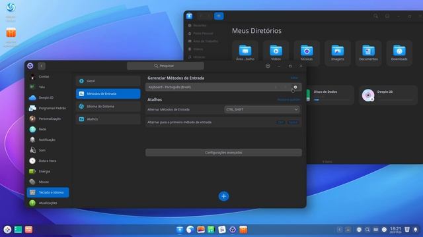Open Imagens folder in file manager
Viewport: 423px width, 237px height.
[338, 53]
